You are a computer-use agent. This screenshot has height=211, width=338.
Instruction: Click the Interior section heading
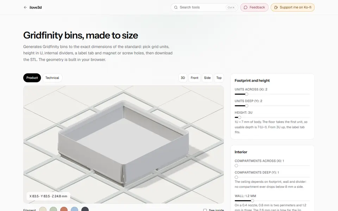241,152
